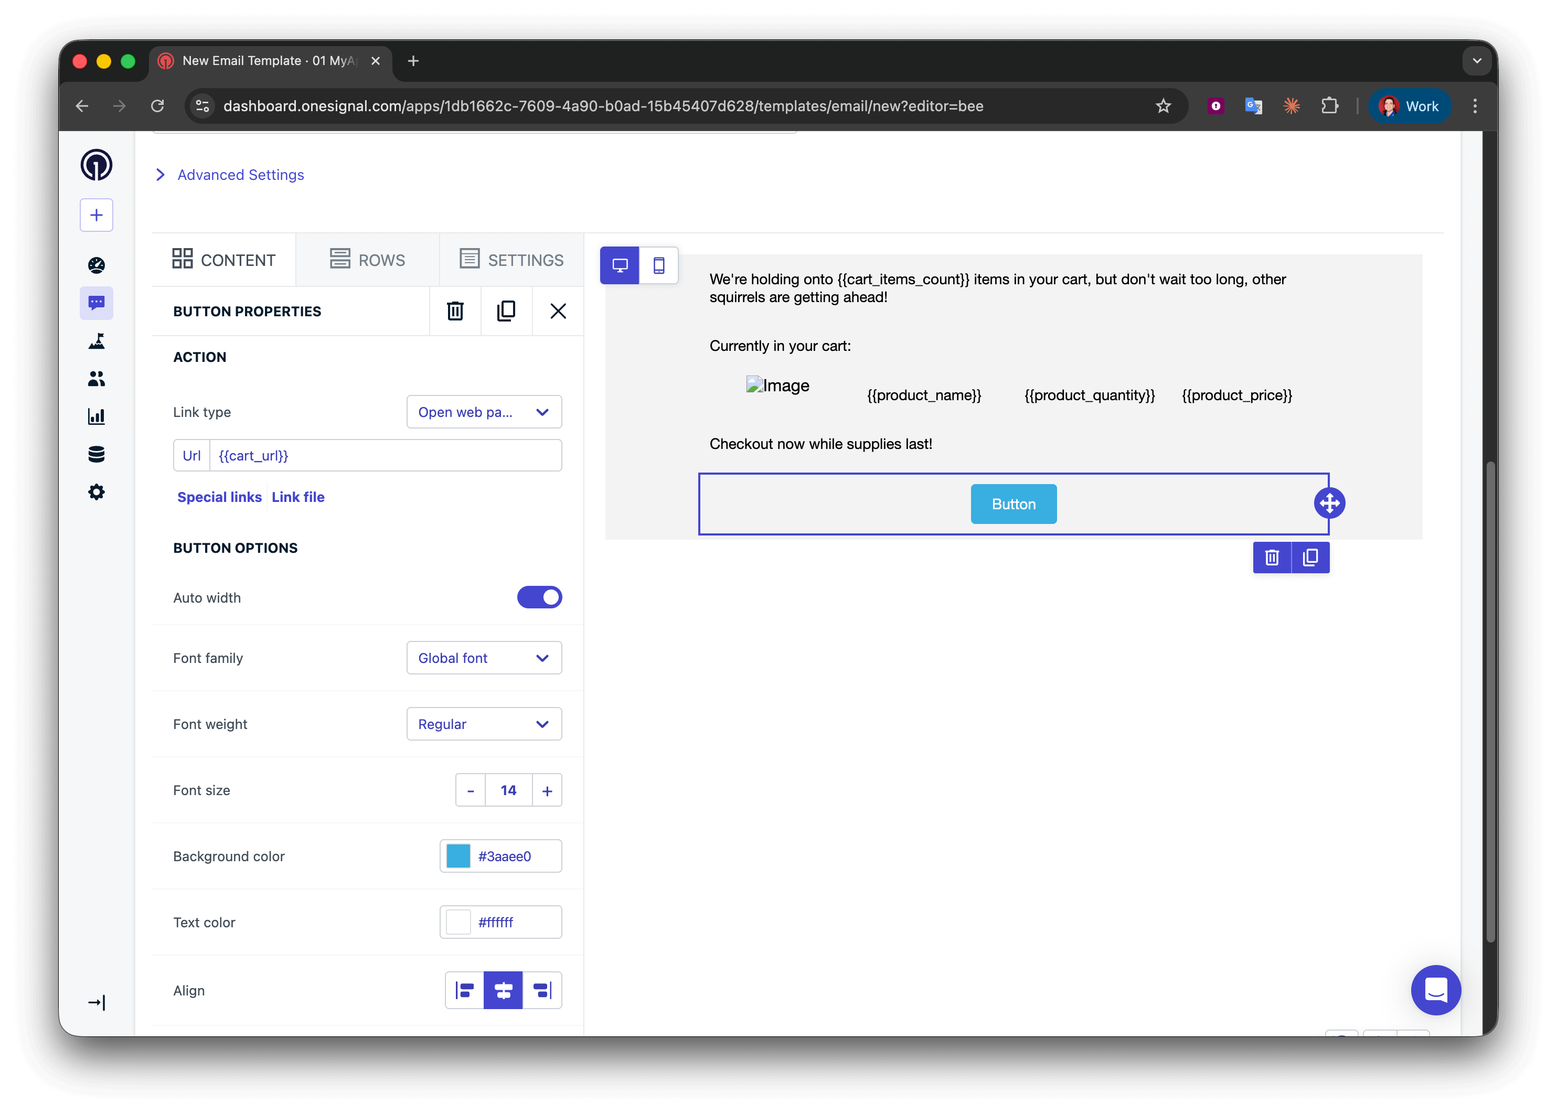
Task: Align button to the right
Action: coord(542,990)
